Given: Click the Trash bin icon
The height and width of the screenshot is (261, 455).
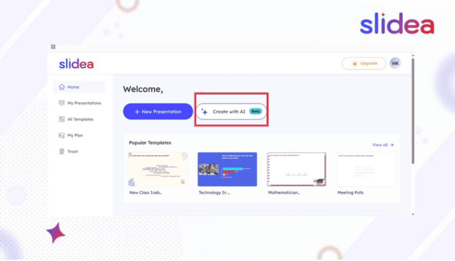Looking at the screenshot, I should 61,152.
